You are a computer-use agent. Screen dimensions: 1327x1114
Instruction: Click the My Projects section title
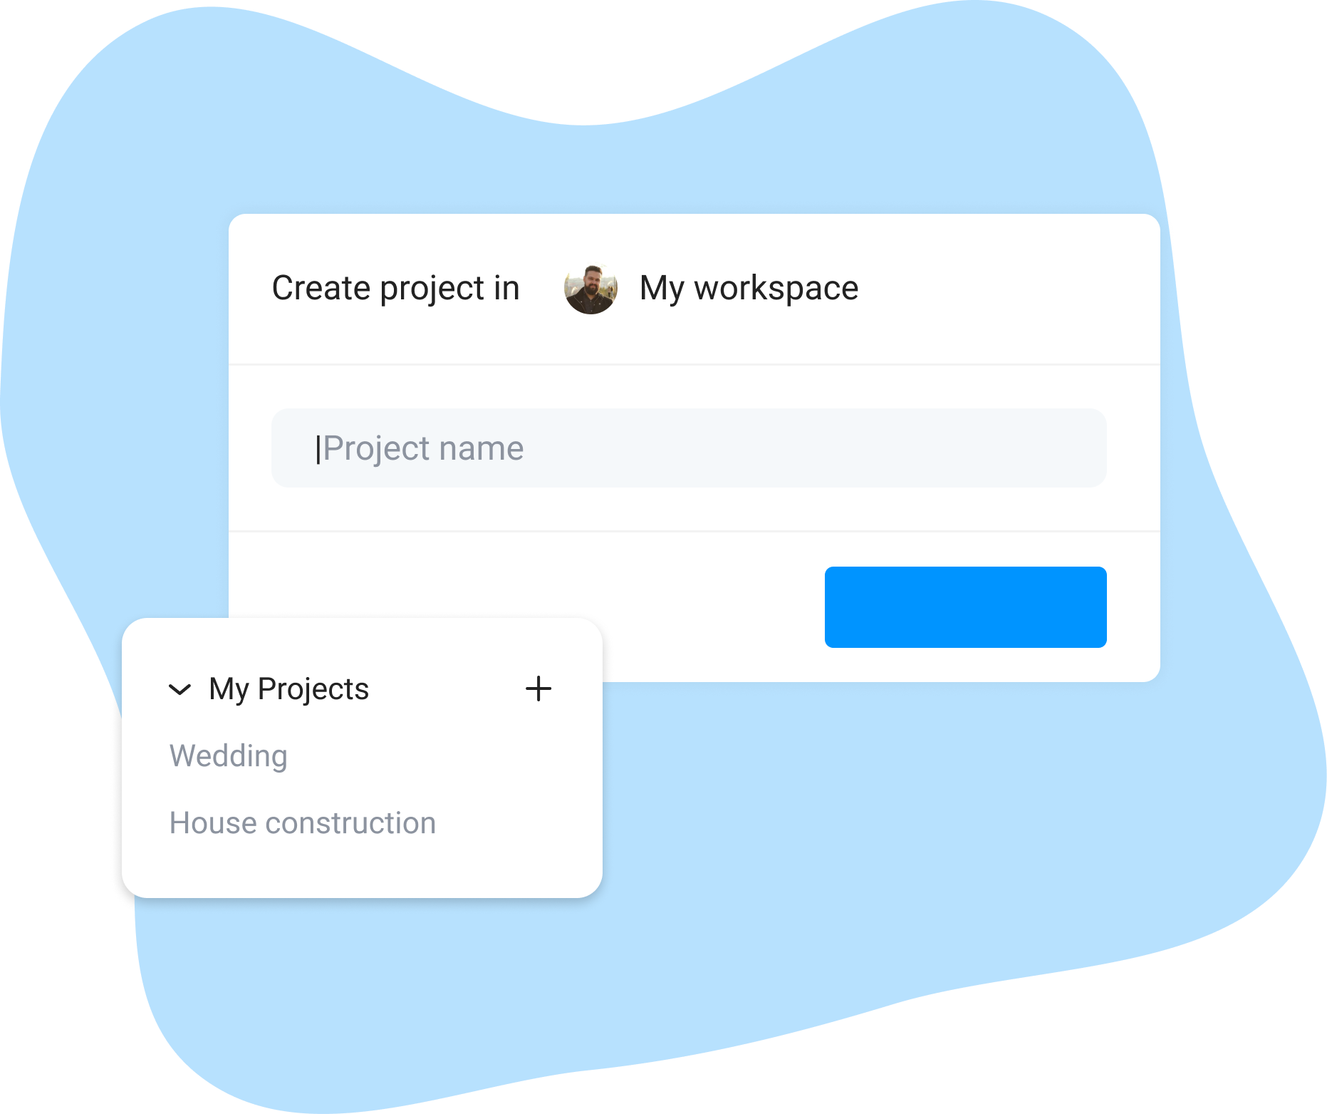pos(289,689)
